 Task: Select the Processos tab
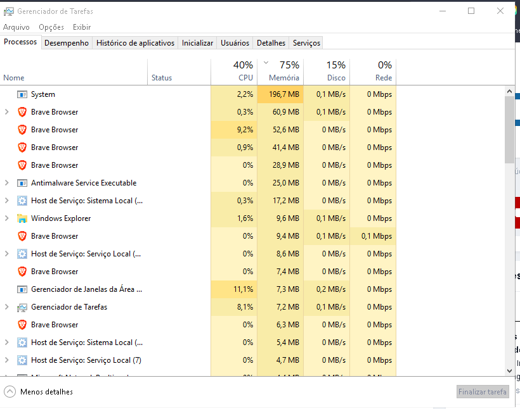[x=20, y=42]
